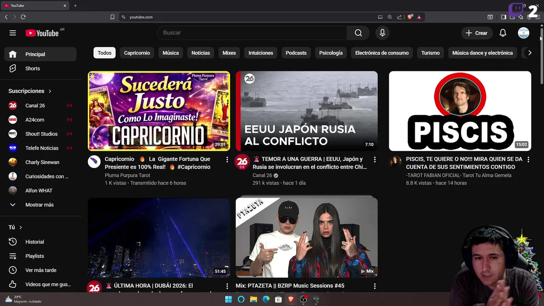Select the Electrónica de consumo chip
544x306 pixels.
tap(382, 53)
